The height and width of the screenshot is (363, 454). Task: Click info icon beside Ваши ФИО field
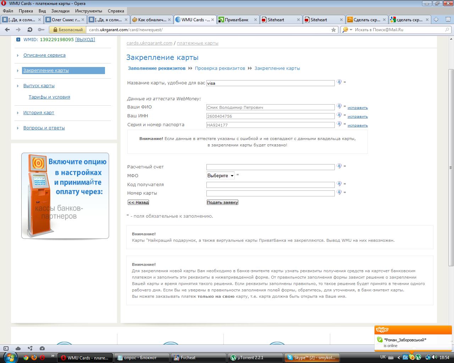[x=339, y=106]
